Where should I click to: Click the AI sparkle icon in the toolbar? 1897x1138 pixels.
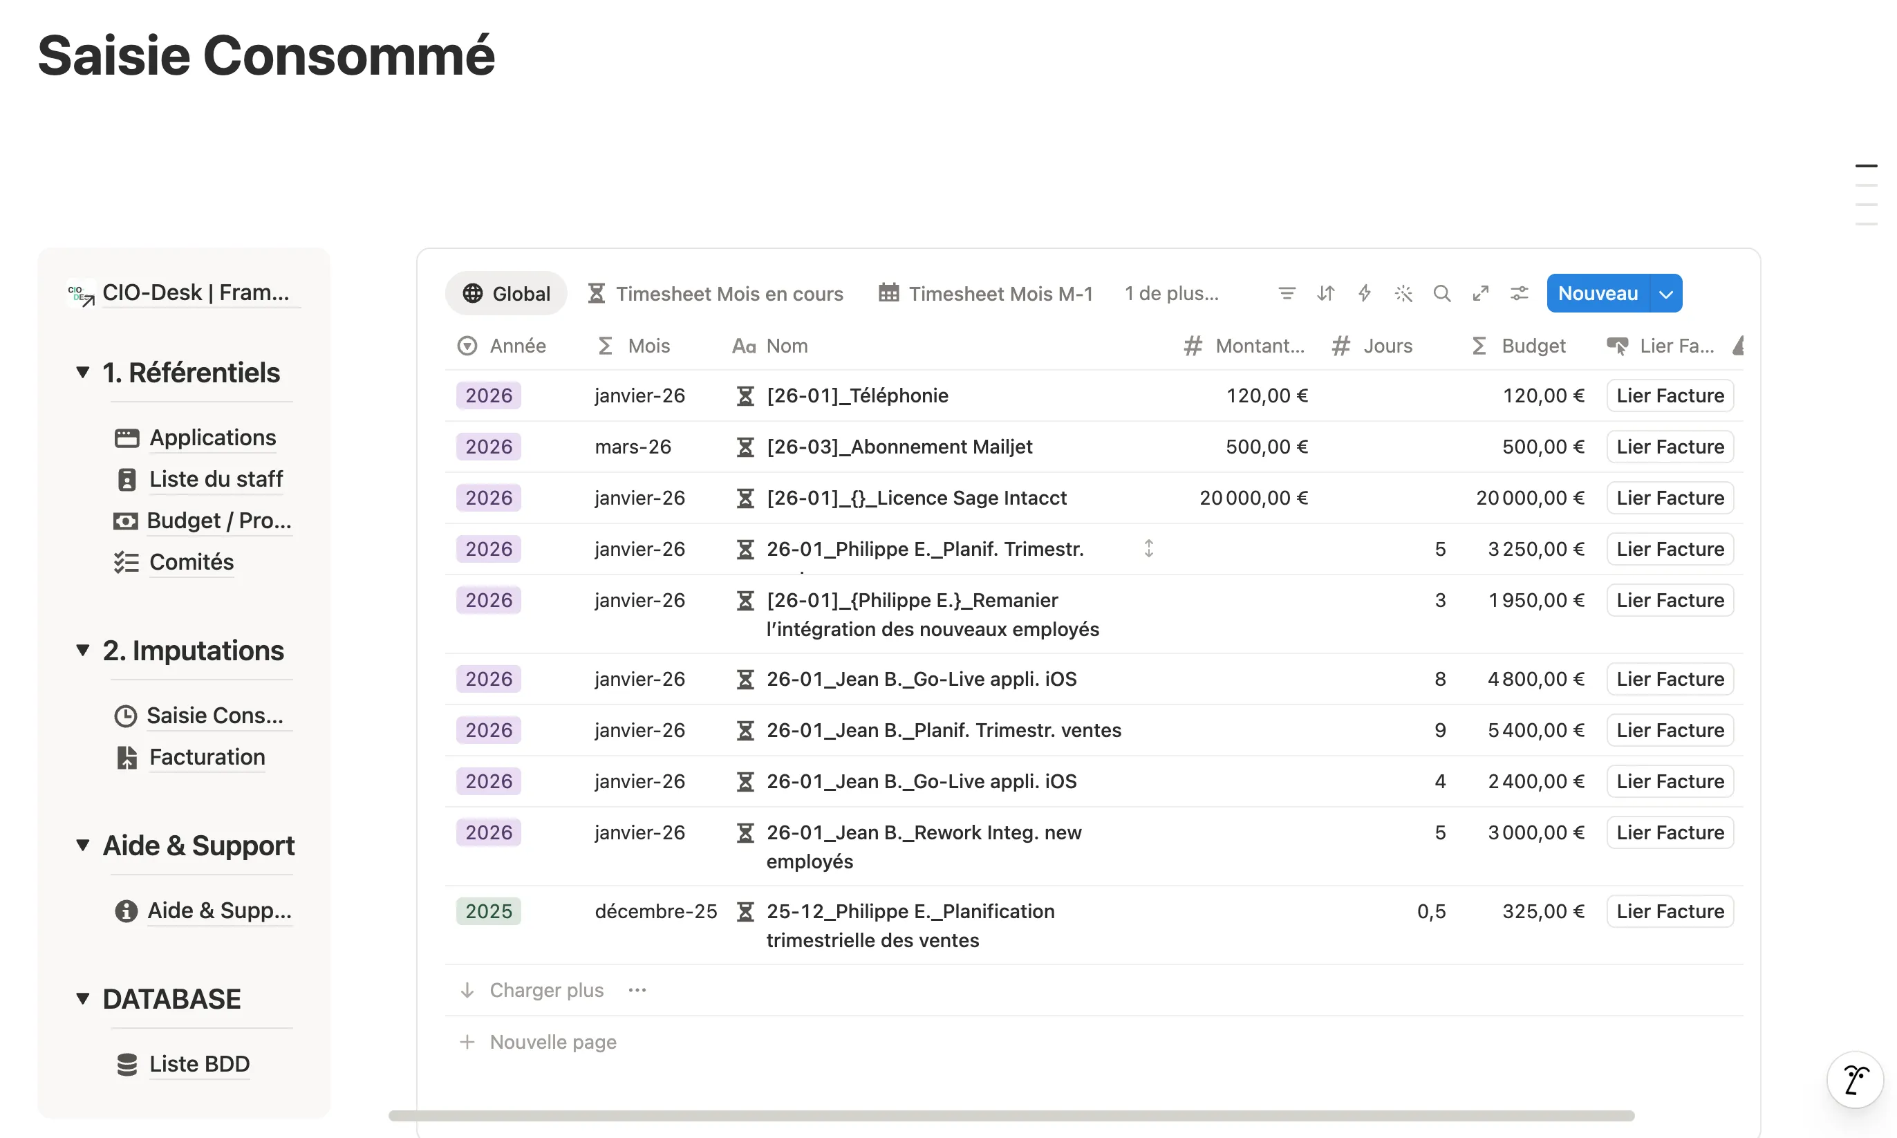(1403, 293)
